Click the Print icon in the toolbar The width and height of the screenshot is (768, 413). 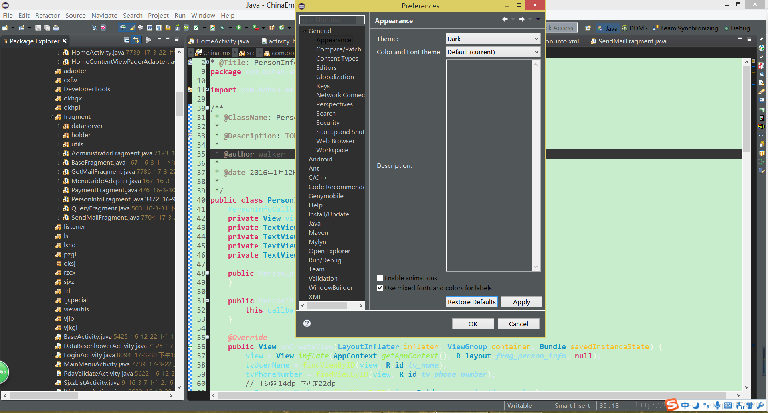coord(56,28)
